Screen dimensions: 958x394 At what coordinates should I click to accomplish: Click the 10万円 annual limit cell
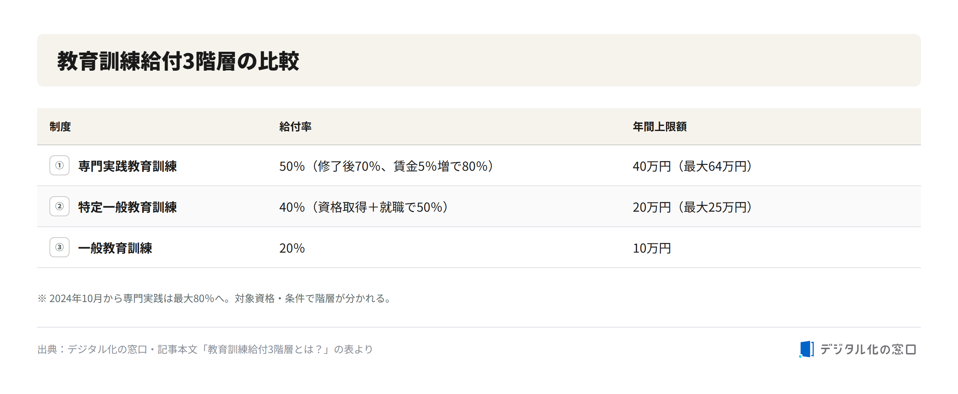(x=652, y=248)
